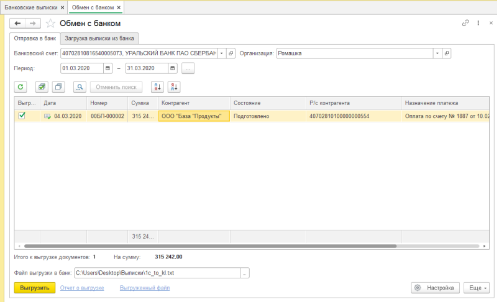
Task: Open calendar for period end date
Action: click(x=173, y=68)
